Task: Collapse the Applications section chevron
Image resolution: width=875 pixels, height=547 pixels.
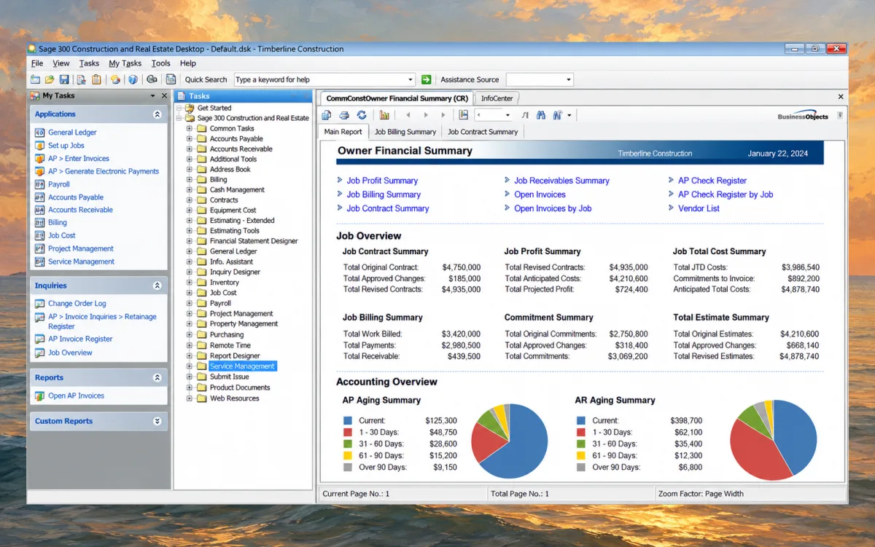Action: coord(157,114)
